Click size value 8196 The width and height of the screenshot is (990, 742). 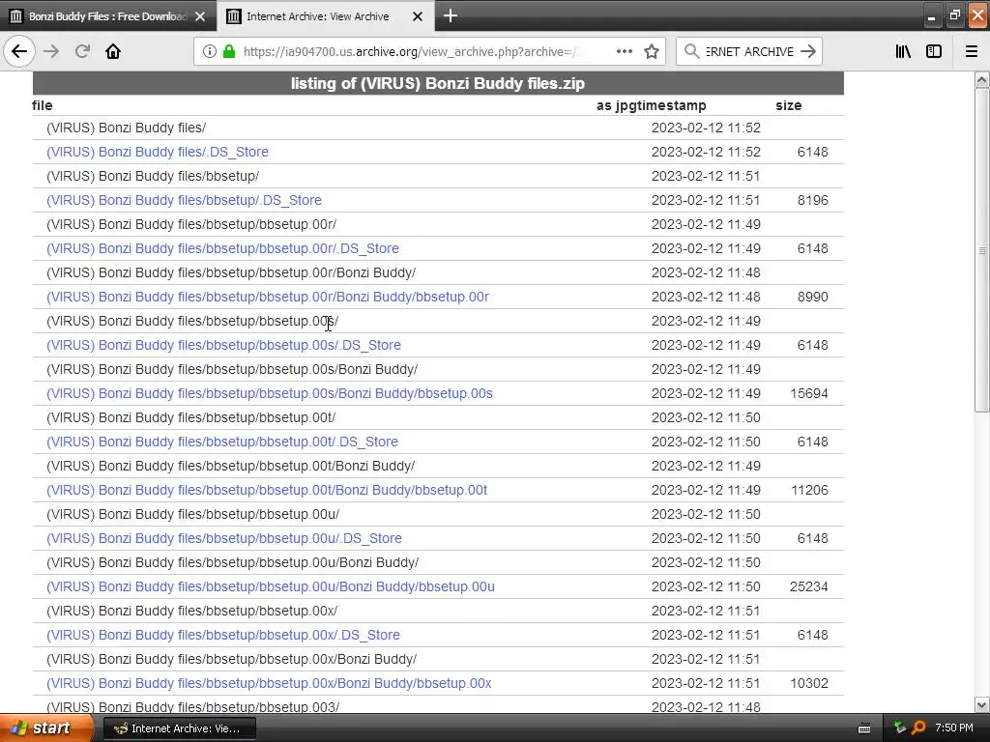pos(812,200)
